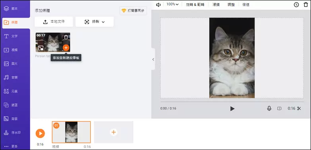Click the 添加媒體 heading text
This screenshot has width=311, height=150.
coord(43,11)
